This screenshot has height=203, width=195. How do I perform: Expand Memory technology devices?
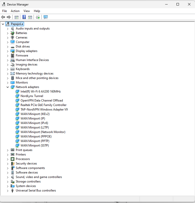(8, 74)
